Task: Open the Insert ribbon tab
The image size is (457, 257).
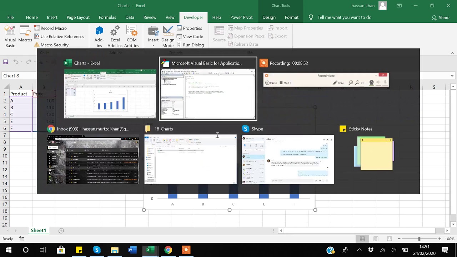Action: pos(52,17)
